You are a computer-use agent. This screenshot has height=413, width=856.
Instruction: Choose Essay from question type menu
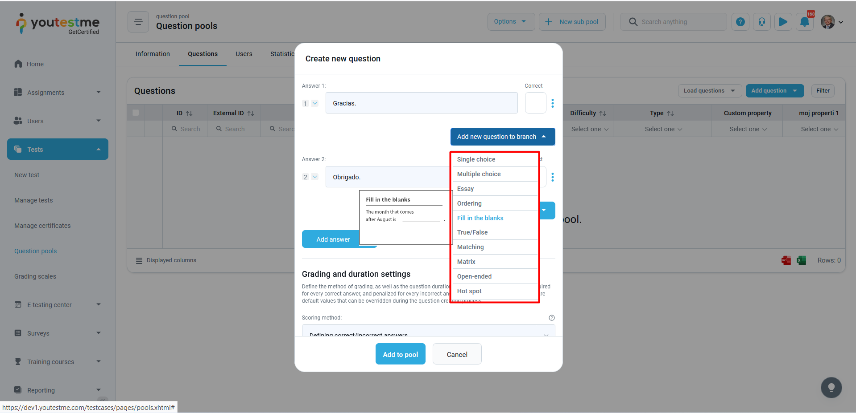[x=495, y=189]
